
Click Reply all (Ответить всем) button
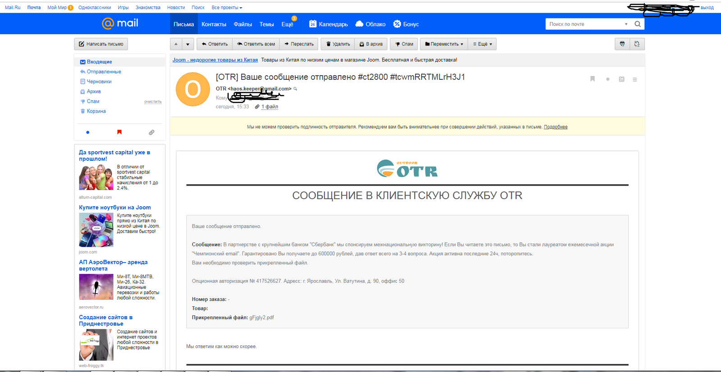pos(256,44)
